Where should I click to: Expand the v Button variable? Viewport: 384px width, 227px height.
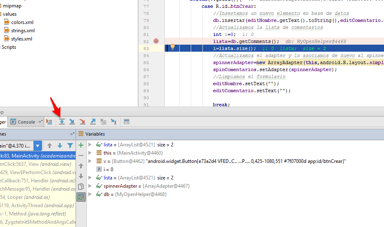coord(90,161)
